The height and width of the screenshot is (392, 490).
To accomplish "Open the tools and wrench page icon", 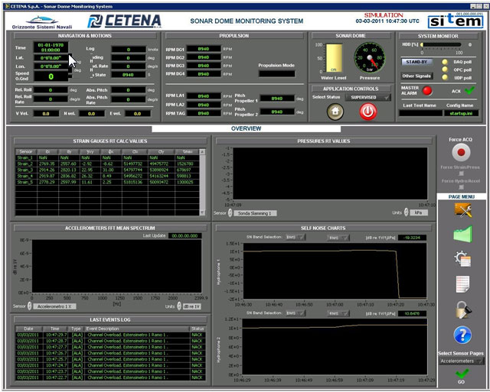I will point(462,210).
